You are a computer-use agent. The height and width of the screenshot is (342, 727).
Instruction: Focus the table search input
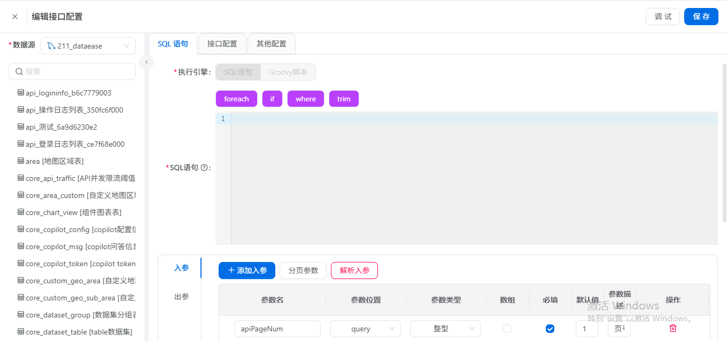click(x=72, y=71)
